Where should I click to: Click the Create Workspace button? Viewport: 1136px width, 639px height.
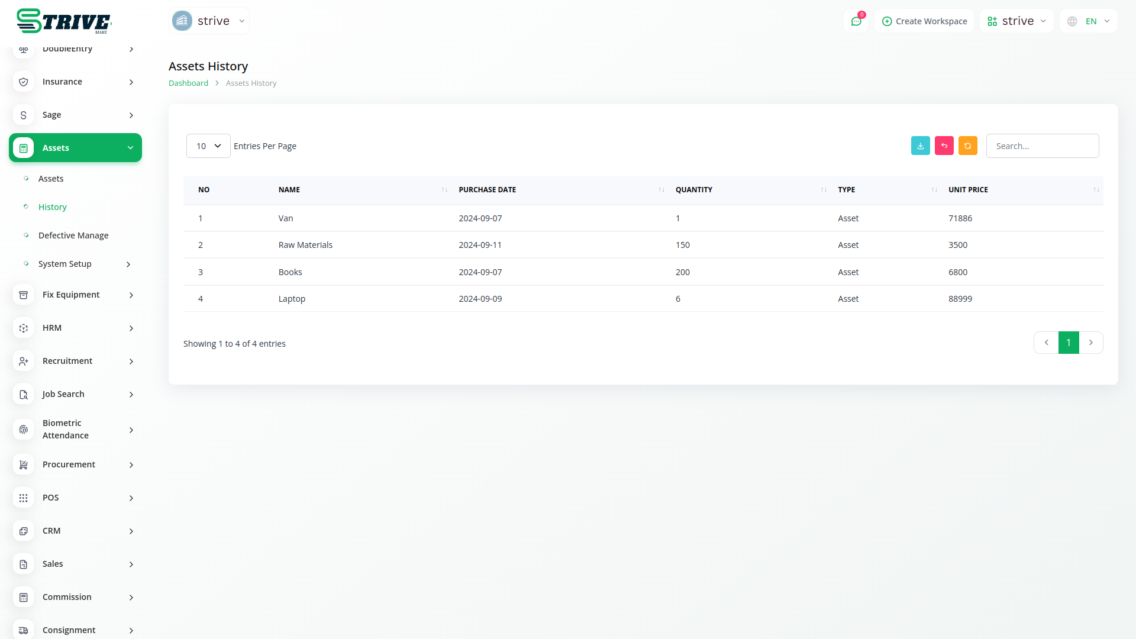pyautogui.click(x=924, y=21)
